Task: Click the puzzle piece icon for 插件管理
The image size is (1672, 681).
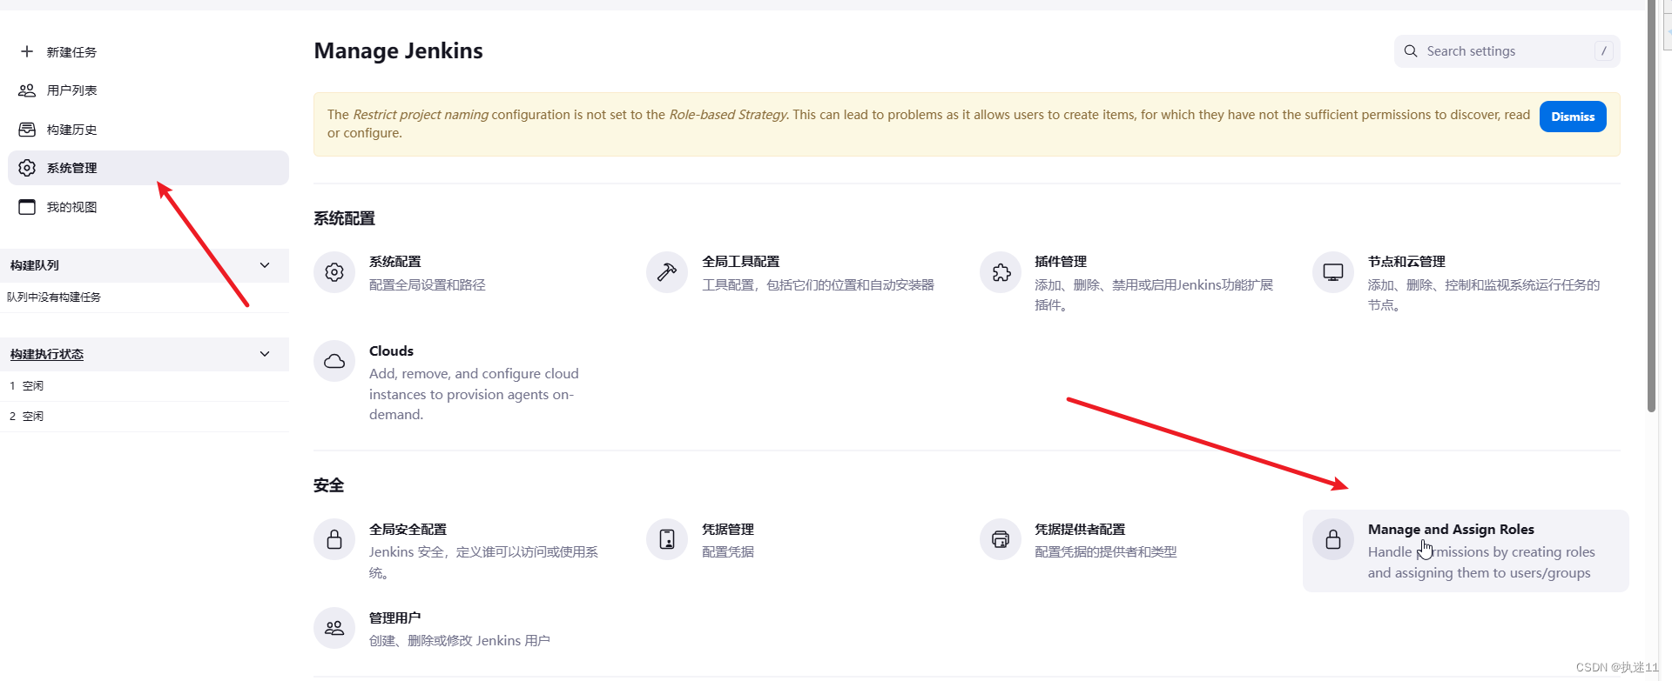Action: [x=1001, y=272]
